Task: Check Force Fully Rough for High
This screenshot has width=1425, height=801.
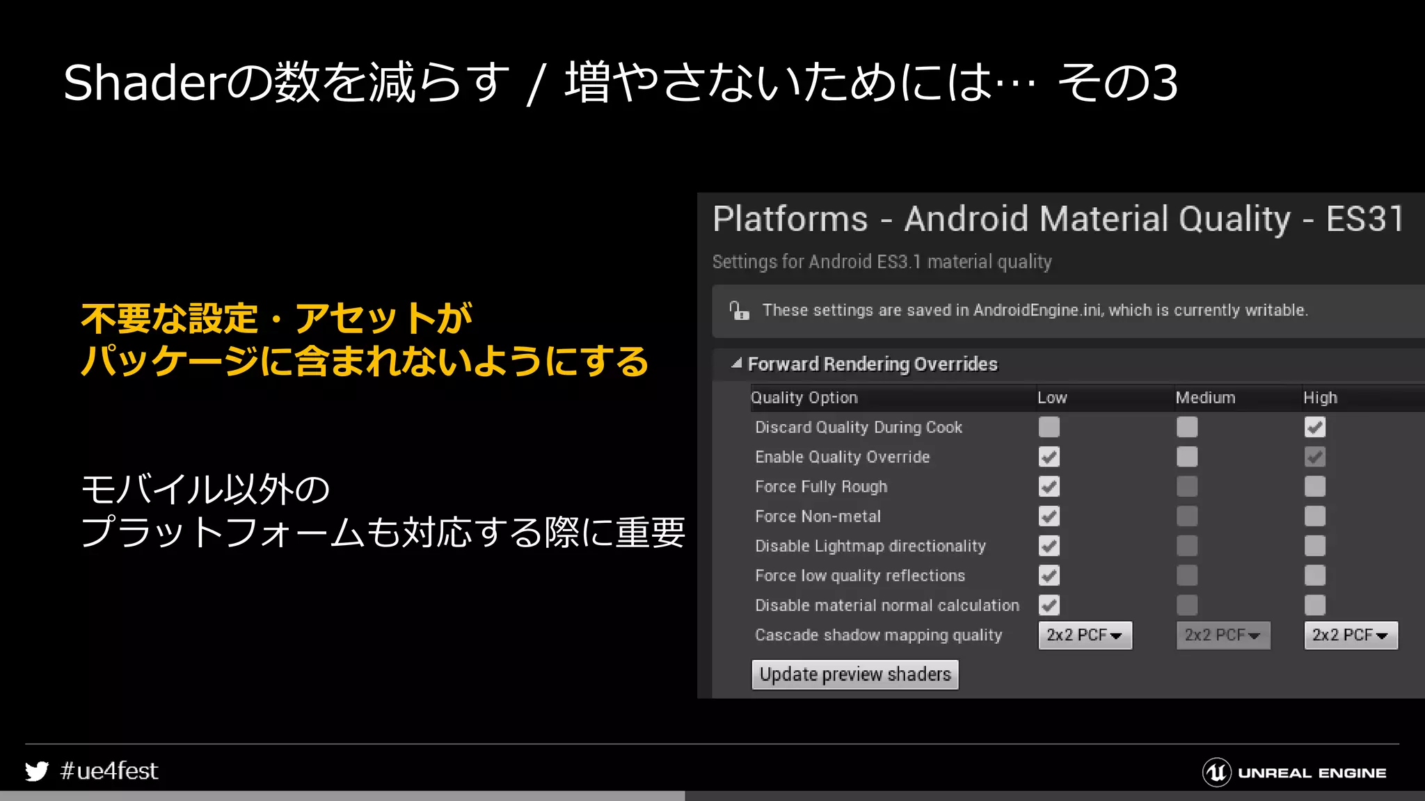Action: pyautogui.click(x=1315, y=487)
